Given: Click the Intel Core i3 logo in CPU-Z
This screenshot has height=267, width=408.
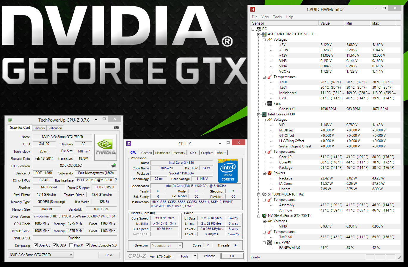Looking at the screenshot, I should coord(228,171).
